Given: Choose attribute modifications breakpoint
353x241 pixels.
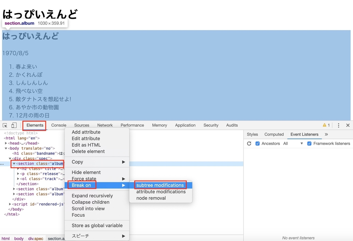Looking at the screenshot, I should coord(161,192).
